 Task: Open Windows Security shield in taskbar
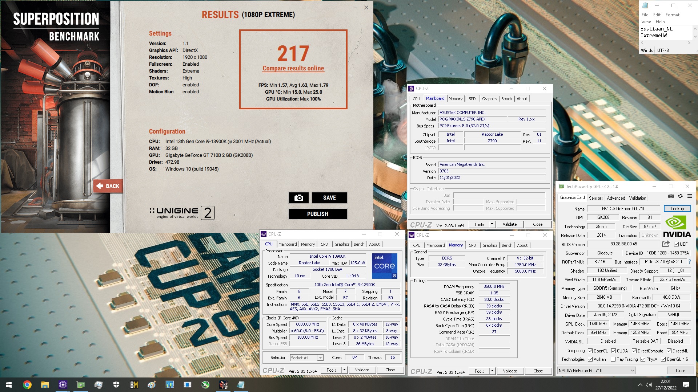(116, 385)
